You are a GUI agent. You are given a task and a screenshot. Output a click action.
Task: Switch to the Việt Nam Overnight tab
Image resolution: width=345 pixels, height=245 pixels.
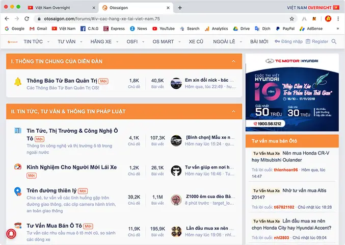click(62, 8)
